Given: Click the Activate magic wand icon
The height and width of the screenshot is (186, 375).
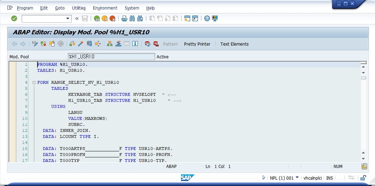Looking at the screenshot, I should (81, 44).
